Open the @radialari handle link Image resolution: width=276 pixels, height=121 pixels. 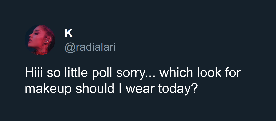pyautogui.click(x=90, y=47)
